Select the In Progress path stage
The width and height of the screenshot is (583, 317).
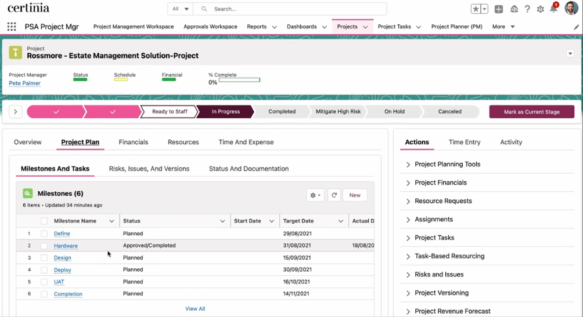coord(226,112)
